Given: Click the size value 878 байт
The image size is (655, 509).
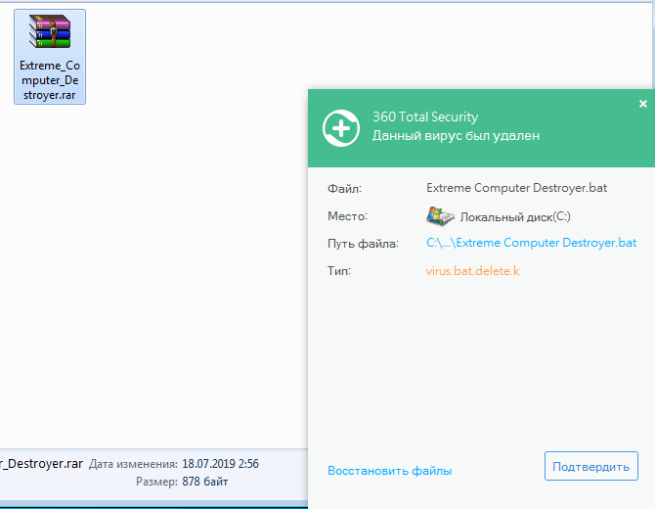Looking at the screenshot, I should (x=204, y=482).
